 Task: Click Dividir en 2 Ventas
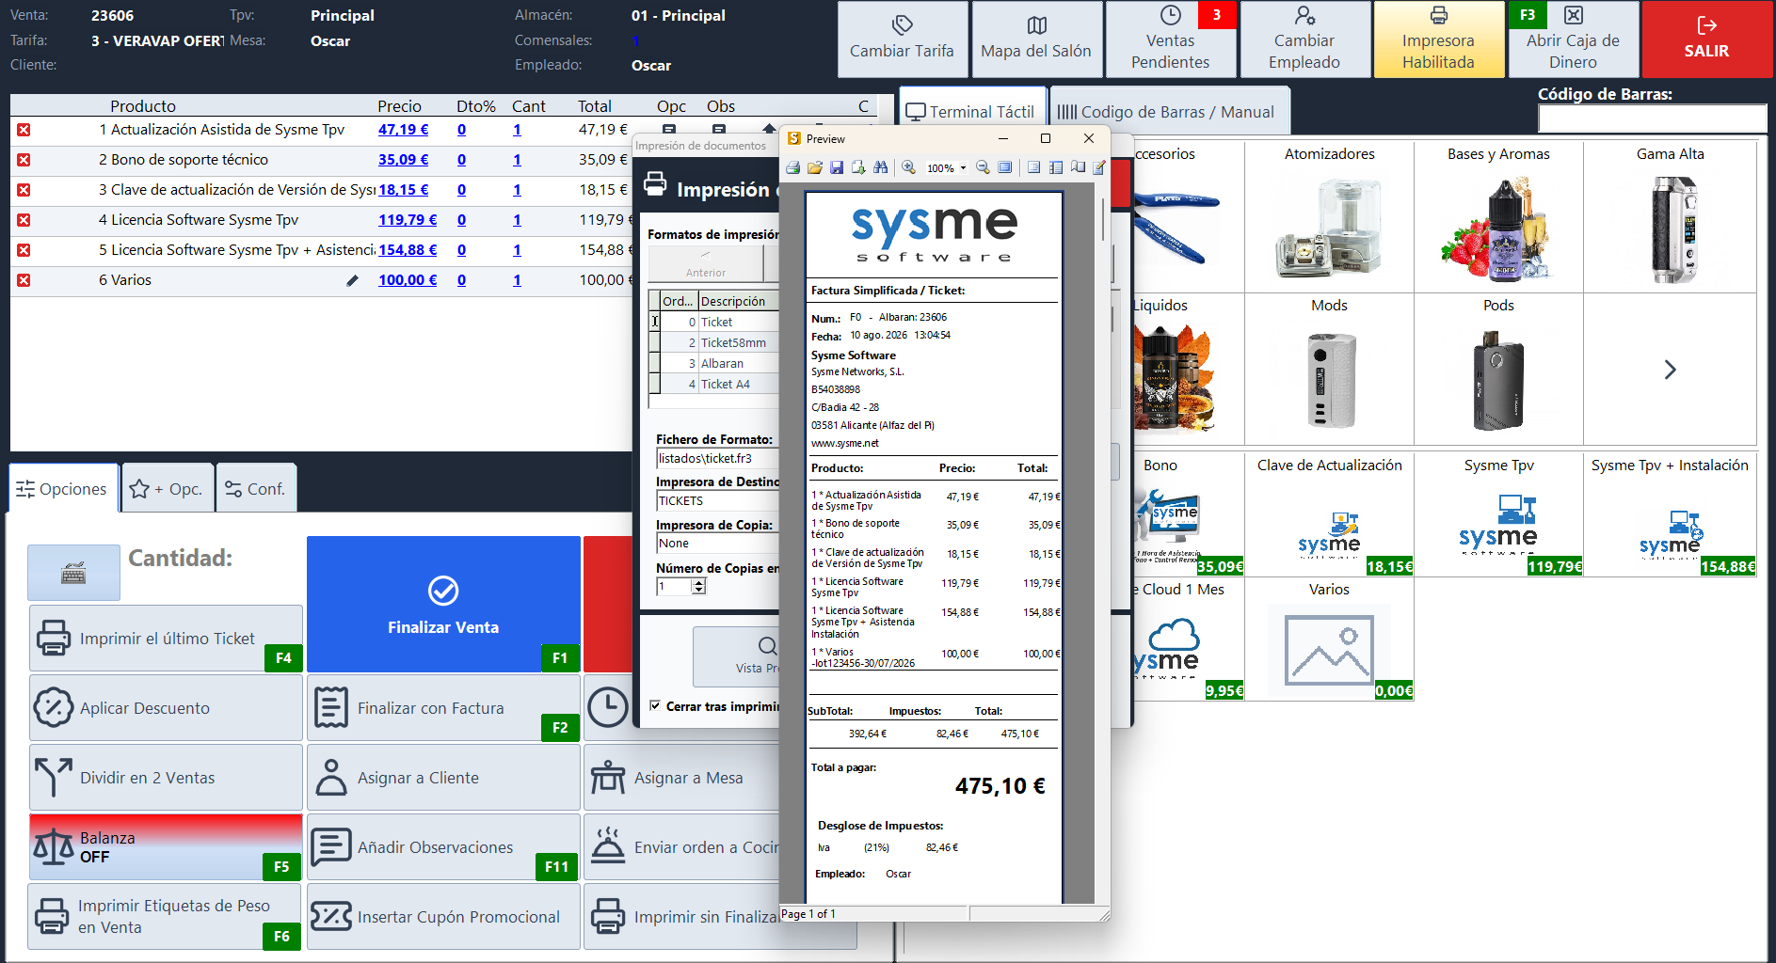coord(166,778)
